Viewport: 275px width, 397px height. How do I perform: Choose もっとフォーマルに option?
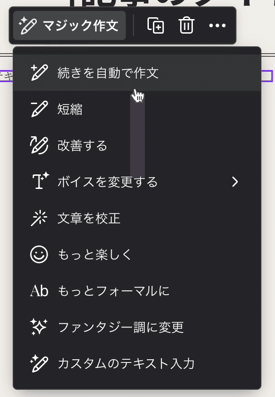coord(113,291)
